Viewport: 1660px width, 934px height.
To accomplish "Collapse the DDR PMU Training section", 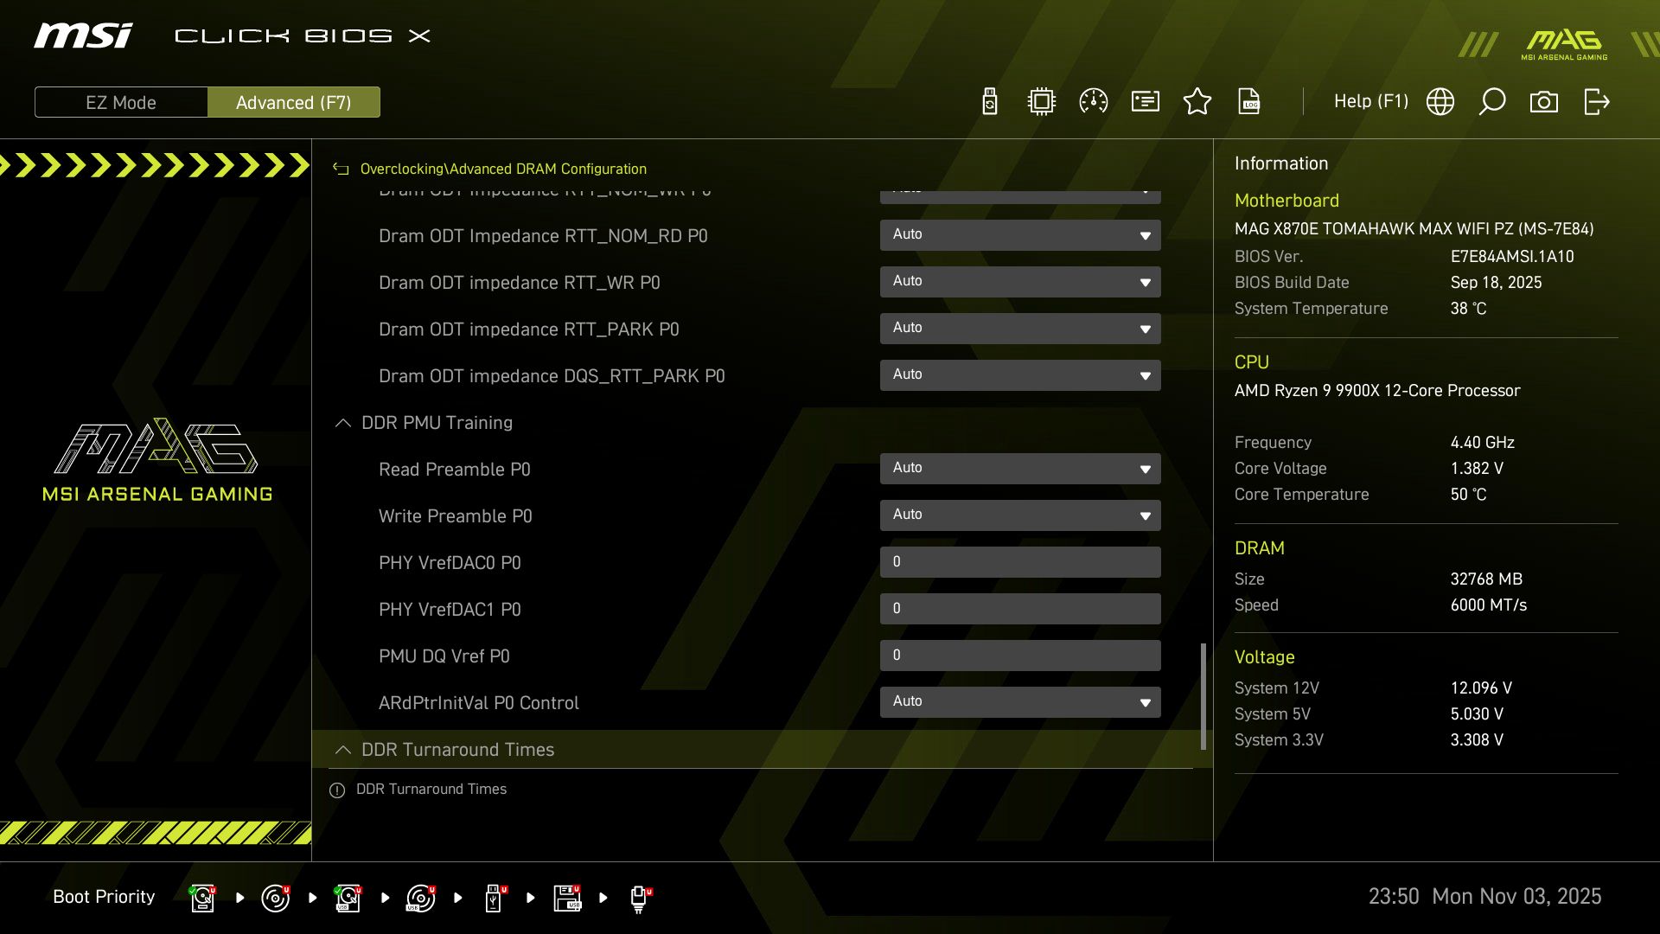I will tap(342, 424).
